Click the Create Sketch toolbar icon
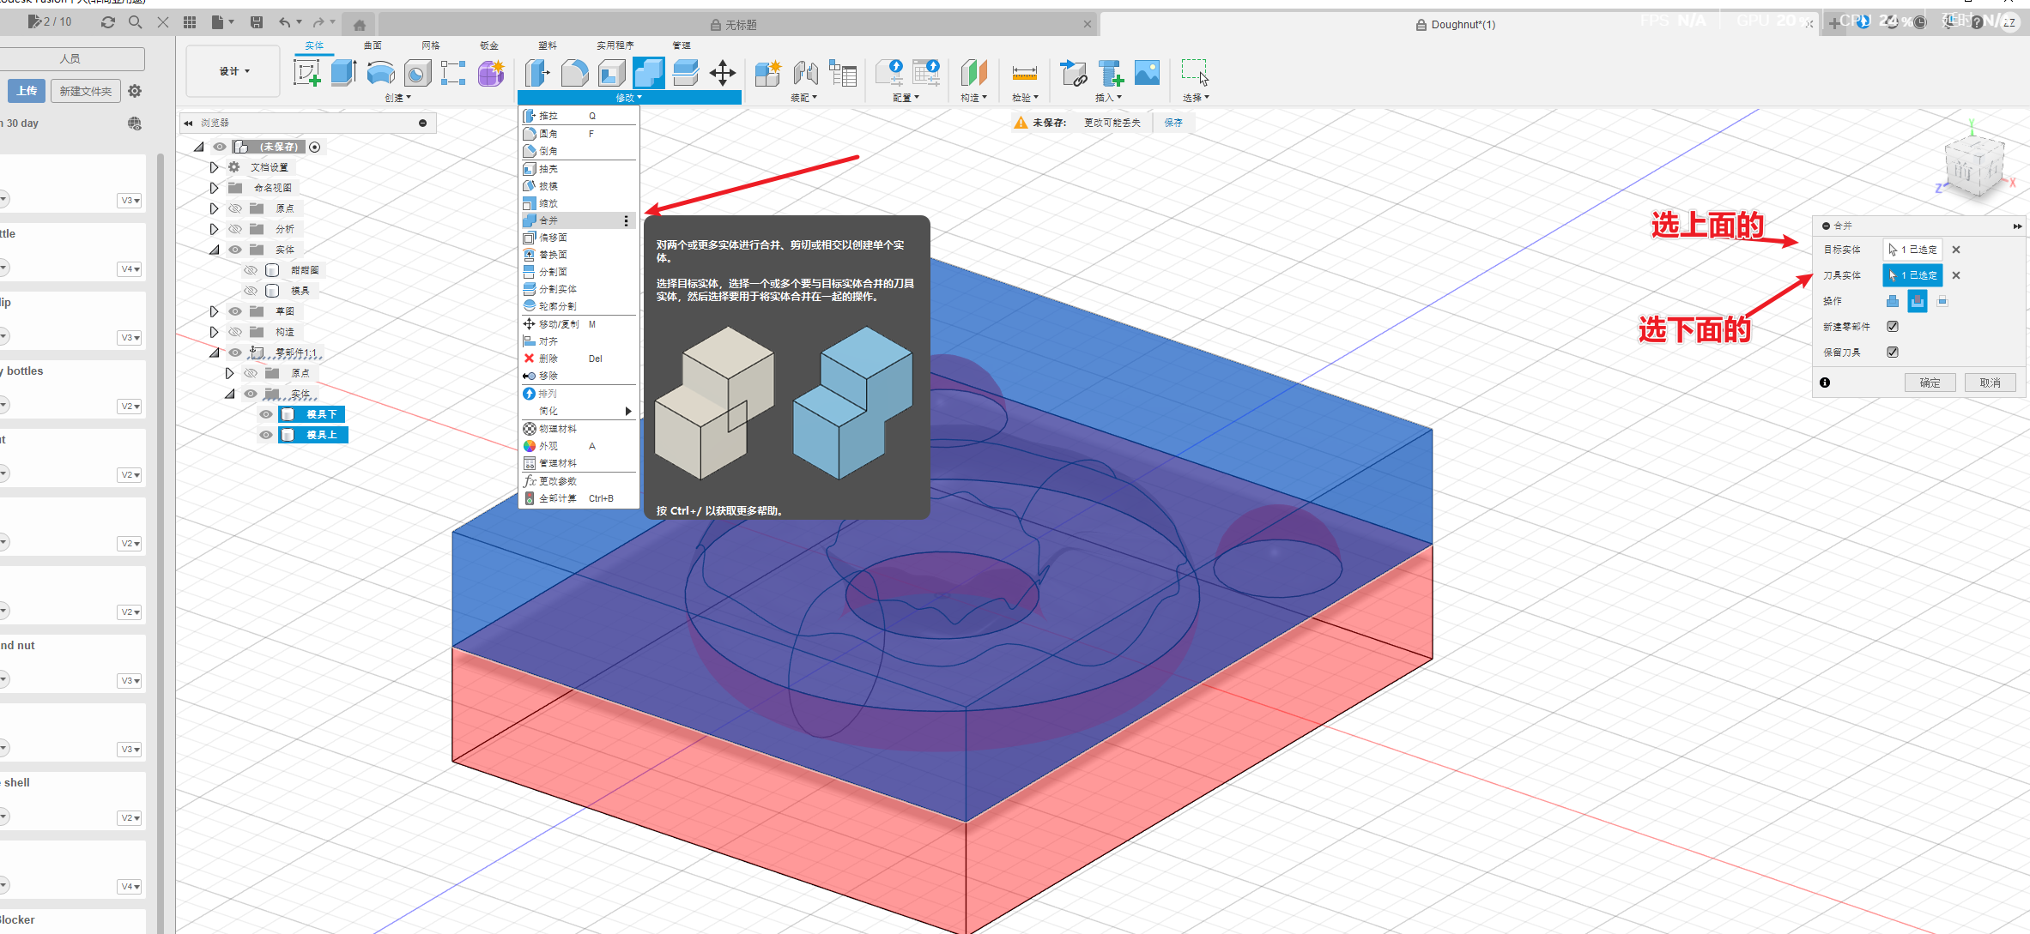2030x934 pixels. 306,73
